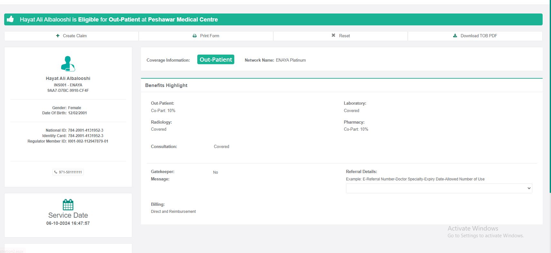This screenshot has height=253, width=551.
Task: Click the printer icon beside Print Form
Action: click(x=194, y=36)
